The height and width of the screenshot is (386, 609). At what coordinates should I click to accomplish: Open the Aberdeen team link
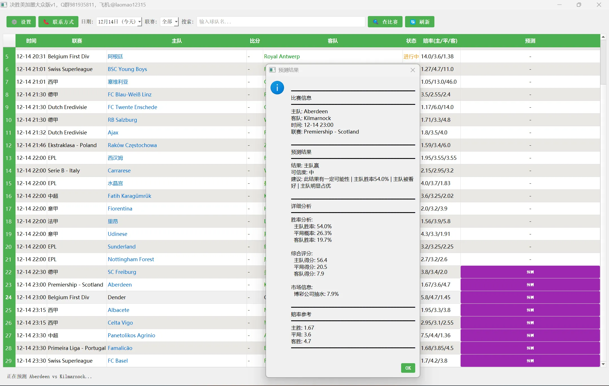(120, 285)
